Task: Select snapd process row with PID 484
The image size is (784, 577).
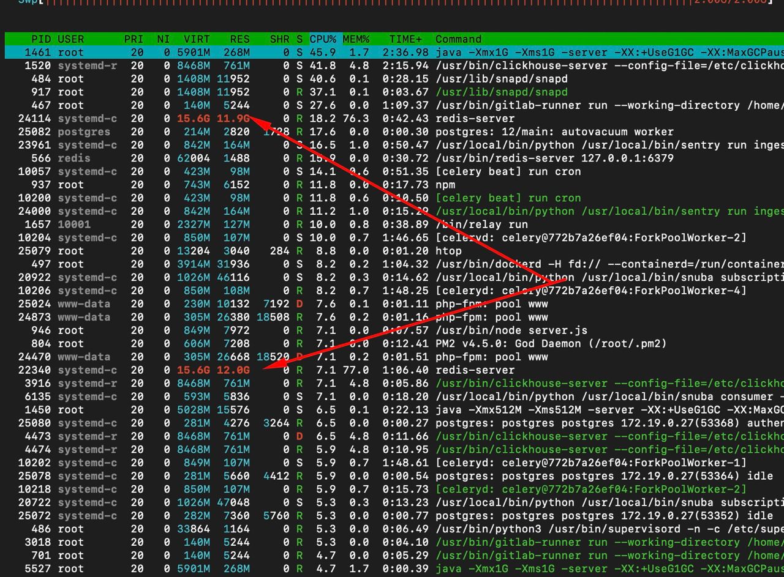Action: tap(394, 79)
